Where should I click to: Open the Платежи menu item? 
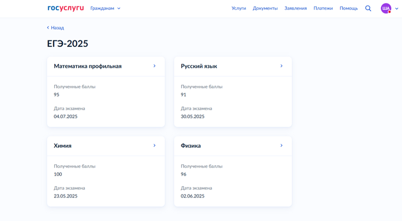pyautogui.click(x=323, y=8)
